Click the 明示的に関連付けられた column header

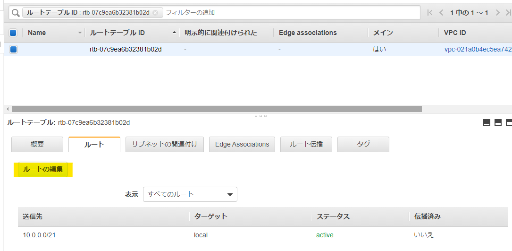tap(221, 33)
